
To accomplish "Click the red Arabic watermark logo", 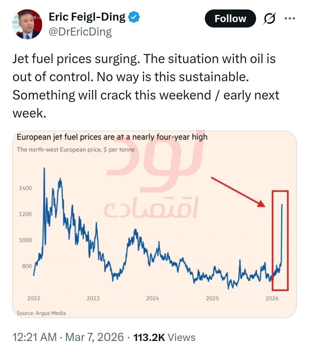I will click(x=154, y=183).
